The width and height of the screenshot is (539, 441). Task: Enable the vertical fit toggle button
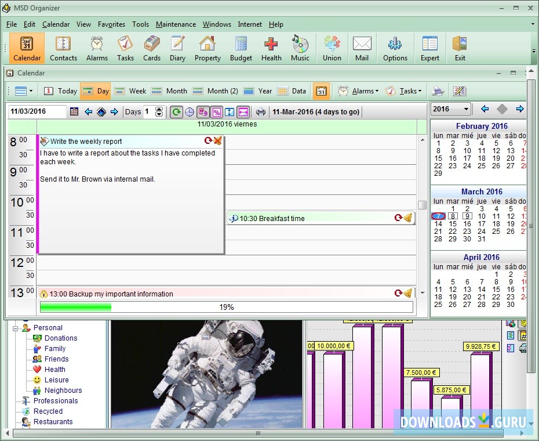230,111
